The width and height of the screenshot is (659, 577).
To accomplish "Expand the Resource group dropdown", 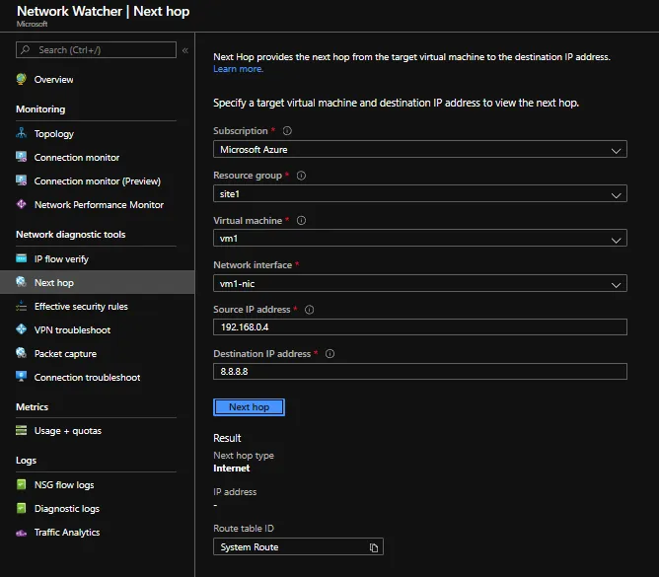I will point(419,194).
